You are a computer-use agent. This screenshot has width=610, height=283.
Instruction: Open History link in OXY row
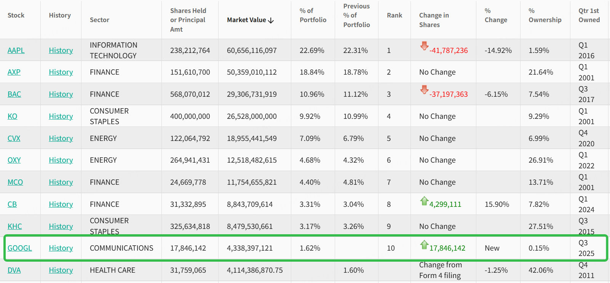[61, 160]
